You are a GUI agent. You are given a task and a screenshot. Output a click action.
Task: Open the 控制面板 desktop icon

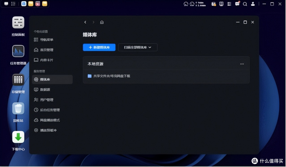click(x=18, y=22)
